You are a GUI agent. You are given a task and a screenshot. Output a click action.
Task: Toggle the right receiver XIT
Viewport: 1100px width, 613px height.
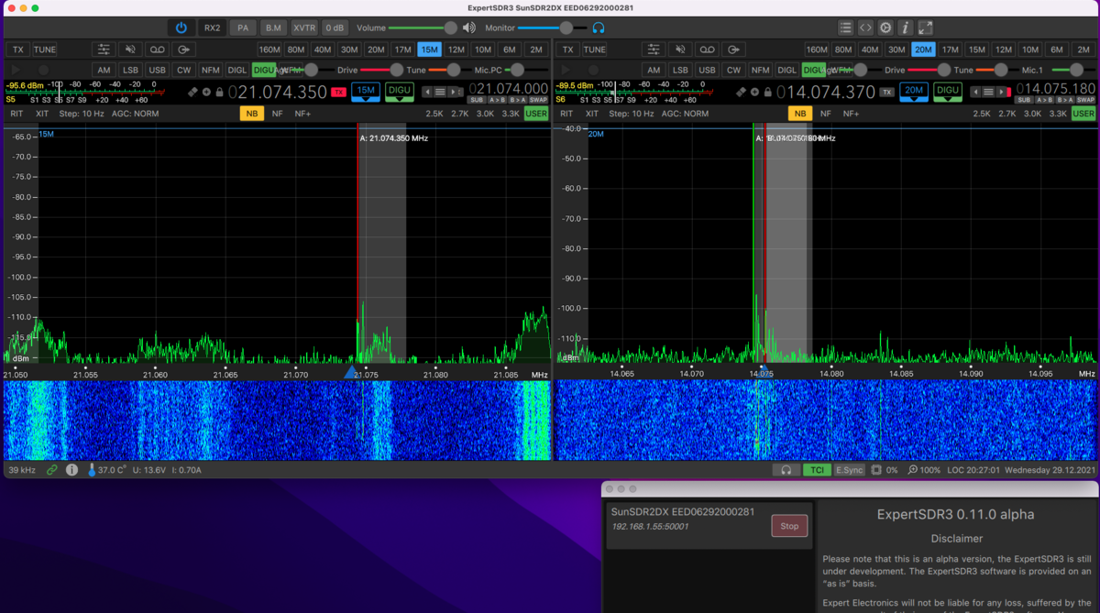(592, 114)
